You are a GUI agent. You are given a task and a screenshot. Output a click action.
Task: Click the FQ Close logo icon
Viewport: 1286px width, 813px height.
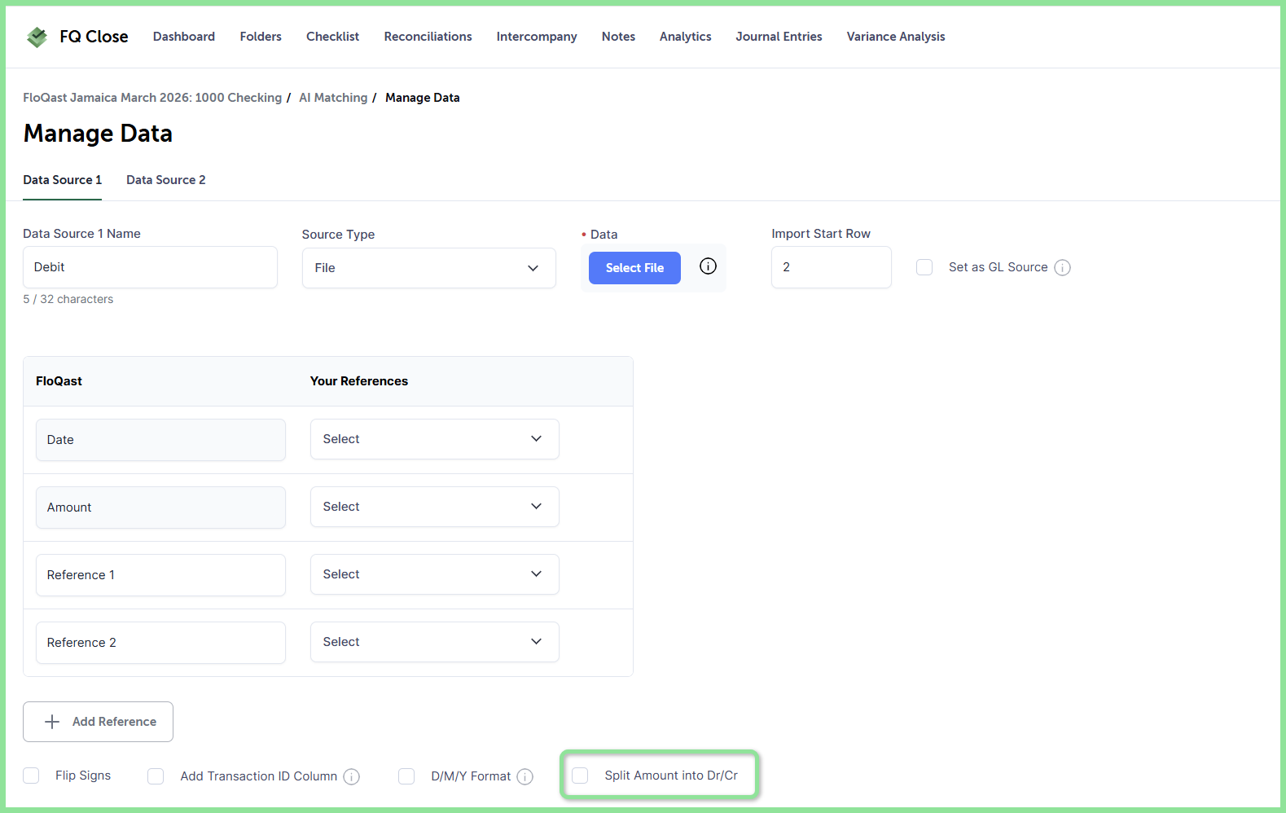pyautogui.click(x=37, y=37)
